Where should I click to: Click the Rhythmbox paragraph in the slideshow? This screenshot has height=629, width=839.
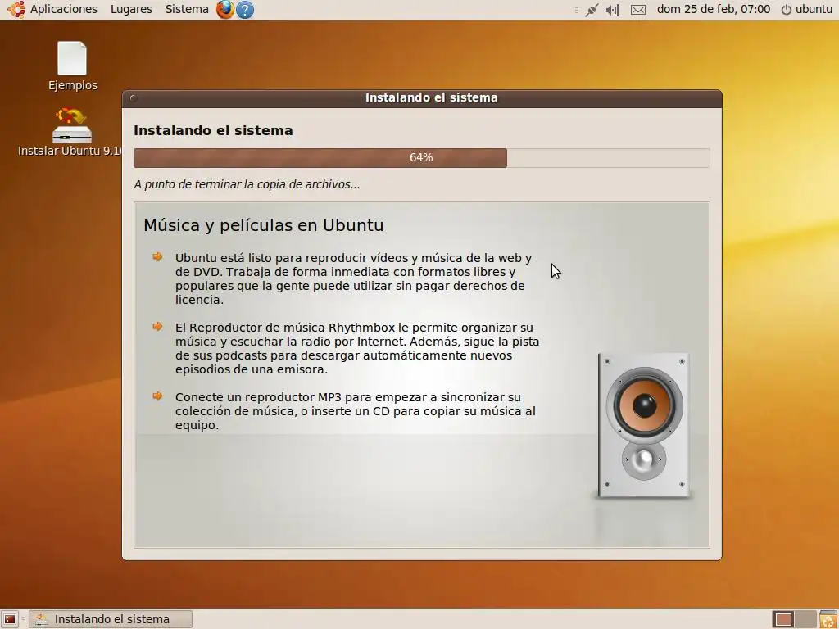(x=357, y=348)
